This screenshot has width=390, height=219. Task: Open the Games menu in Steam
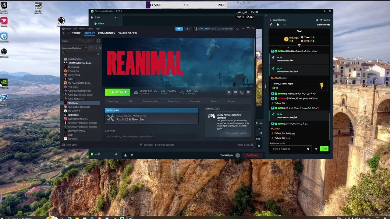pyautogui.click(x=90, y=29)
